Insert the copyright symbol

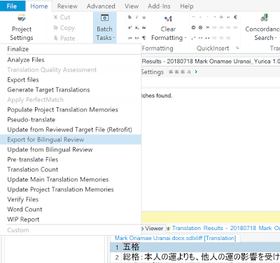pos(193,27)
